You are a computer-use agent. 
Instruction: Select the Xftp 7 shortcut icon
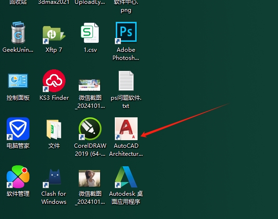(x=54, y=35)
